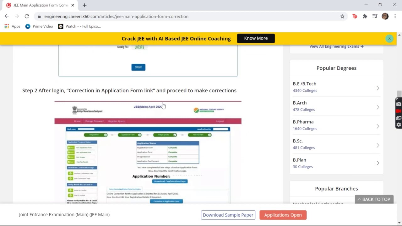
Task: Open the Tp extension icon
Action: (x=355, y=16)
